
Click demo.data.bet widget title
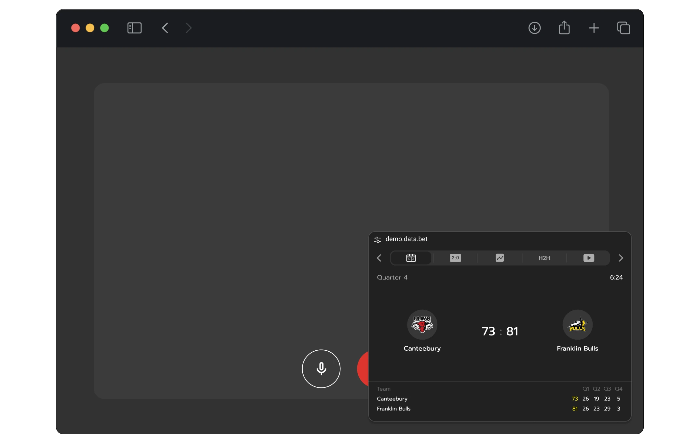click(x=406, y=239)
